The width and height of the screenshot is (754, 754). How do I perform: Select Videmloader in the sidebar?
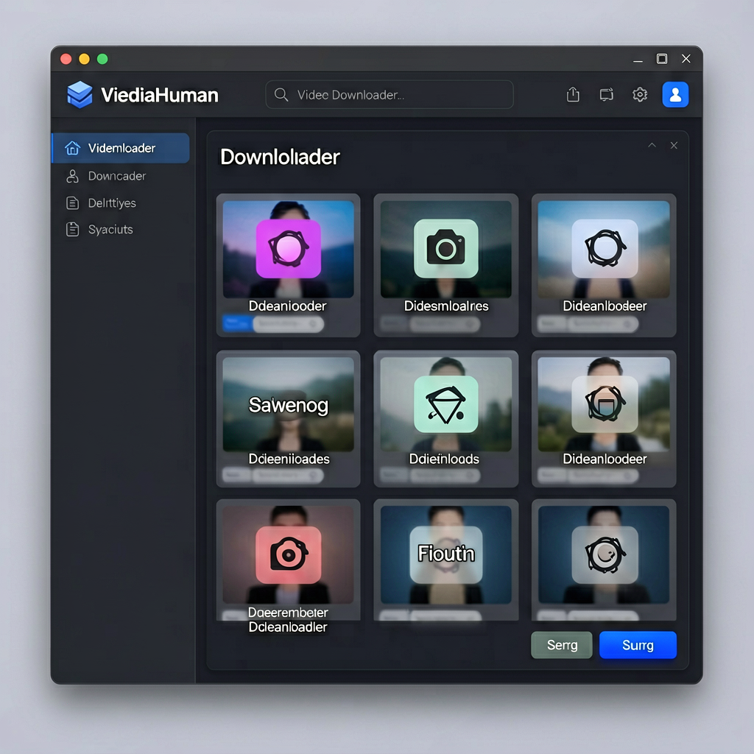121,148
